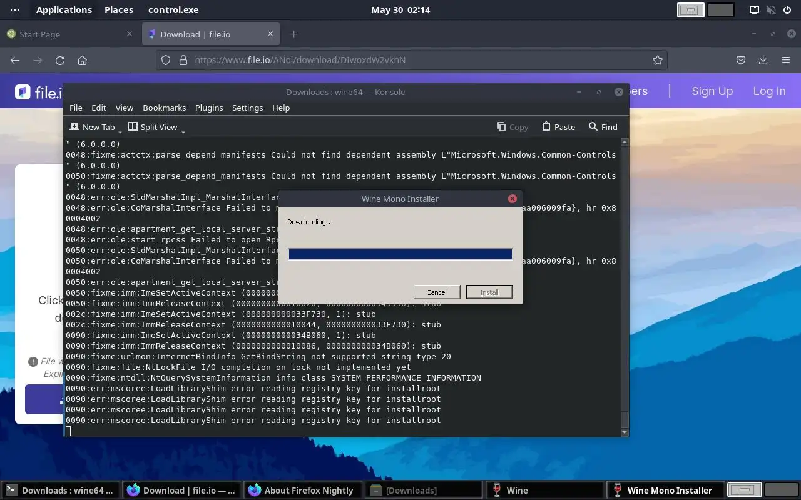Open Konsole View menu
Image resolution: width=801 pixels, height=500 pixels.
(x=124, y=107)
